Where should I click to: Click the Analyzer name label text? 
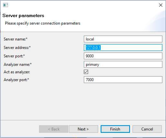18,64
